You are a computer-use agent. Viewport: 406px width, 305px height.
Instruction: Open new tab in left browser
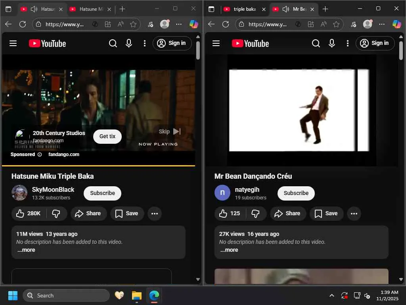point(122,9)
